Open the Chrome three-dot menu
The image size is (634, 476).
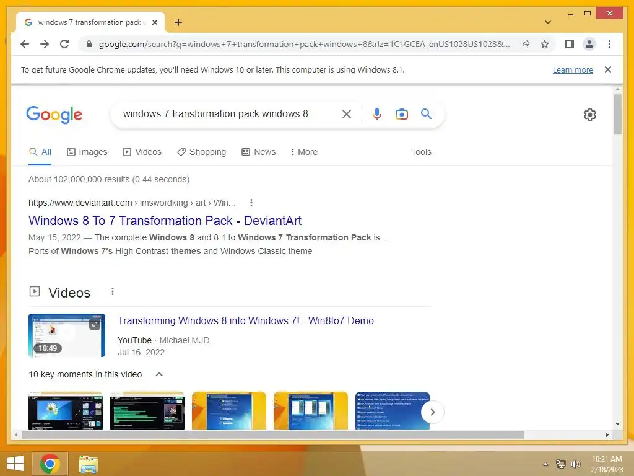[609, 44]
